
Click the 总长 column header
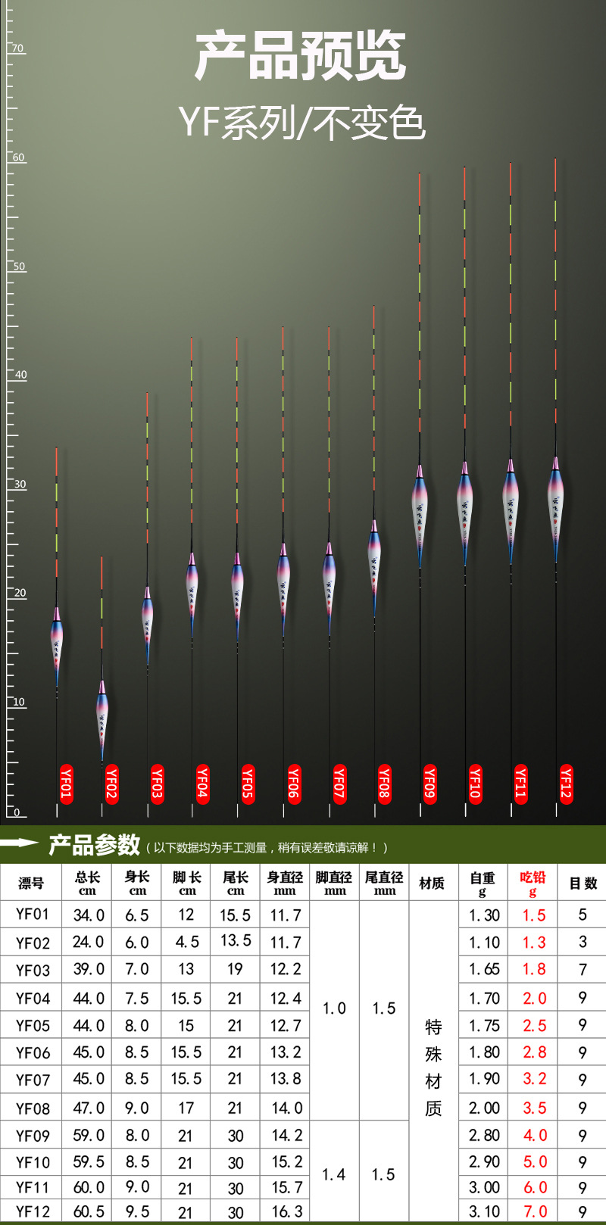tap(88, 883)
